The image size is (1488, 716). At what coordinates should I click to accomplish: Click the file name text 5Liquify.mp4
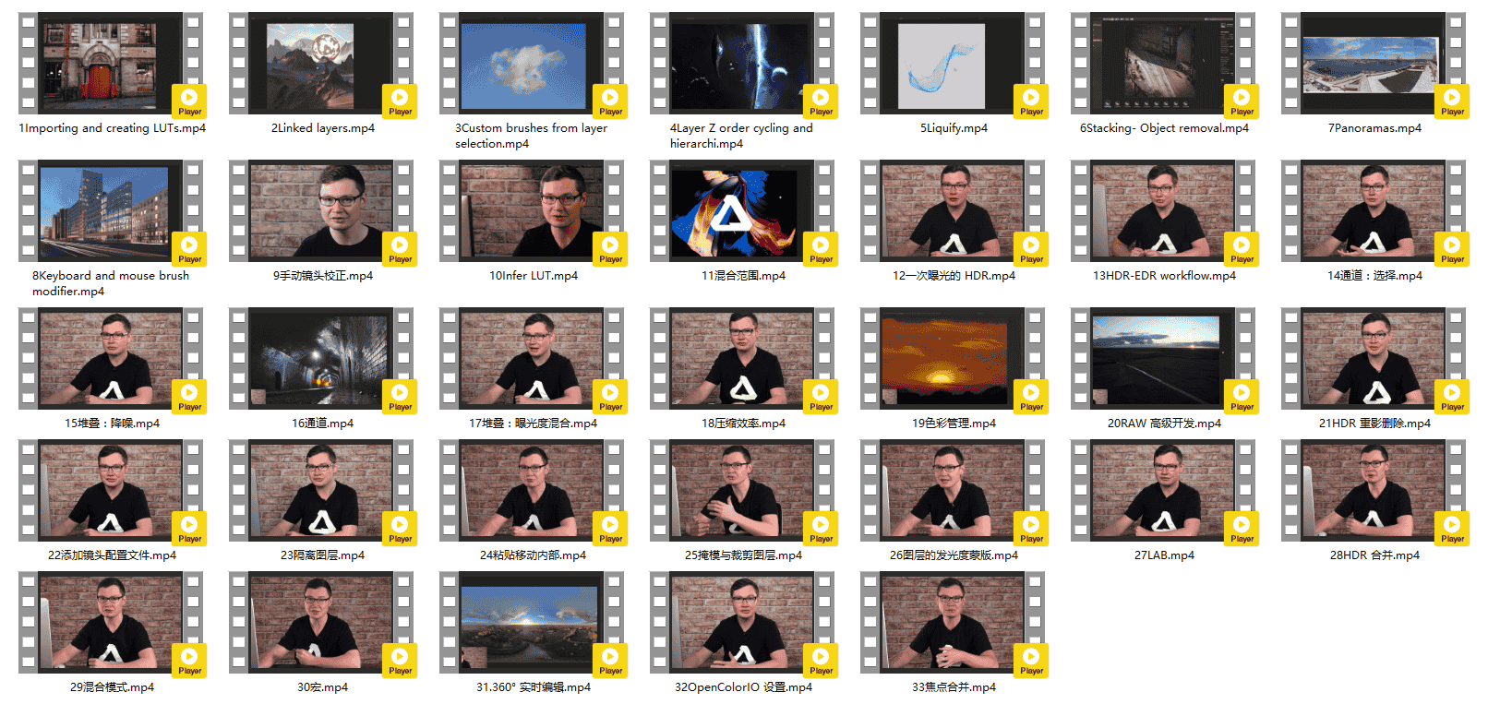tap(954, 128)
